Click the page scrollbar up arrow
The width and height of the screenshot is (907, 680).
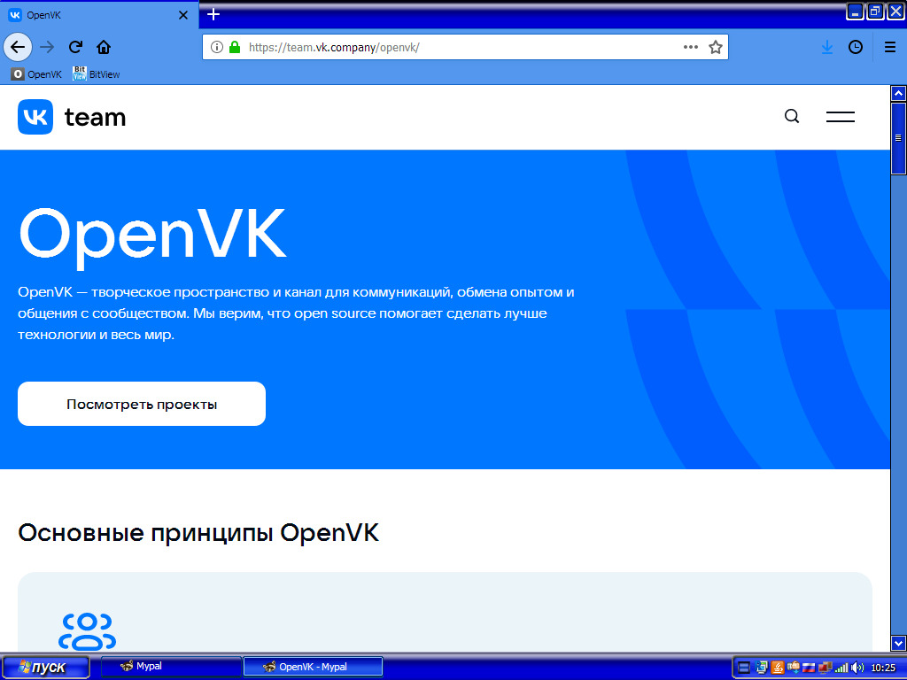(x=898, y=93)
